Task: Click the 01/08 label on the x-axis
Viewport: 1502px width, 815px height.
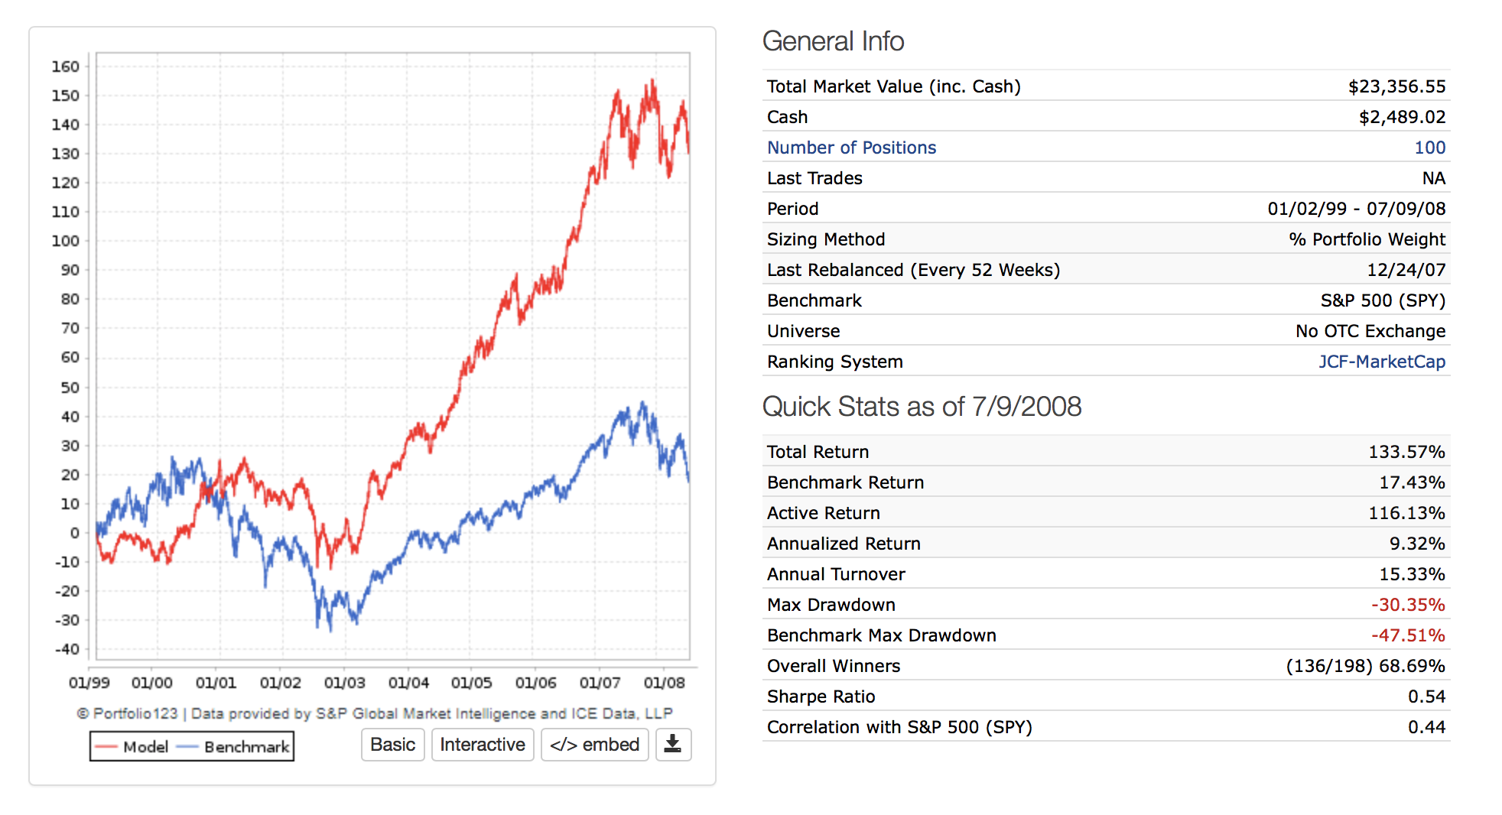Action: [664, 683]
